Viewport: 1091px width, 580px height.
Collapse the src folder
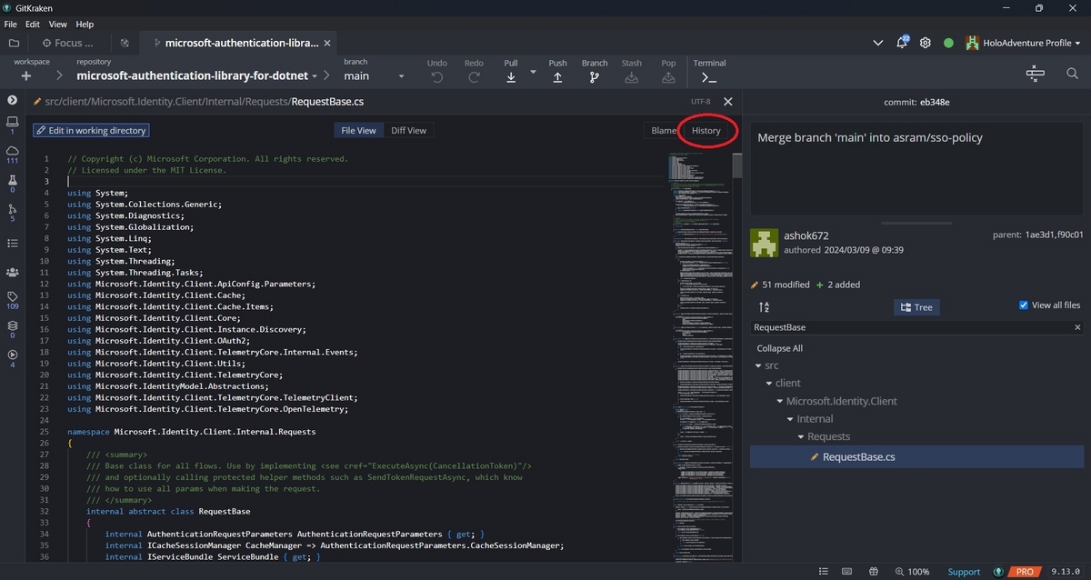[x=758, y=365]
